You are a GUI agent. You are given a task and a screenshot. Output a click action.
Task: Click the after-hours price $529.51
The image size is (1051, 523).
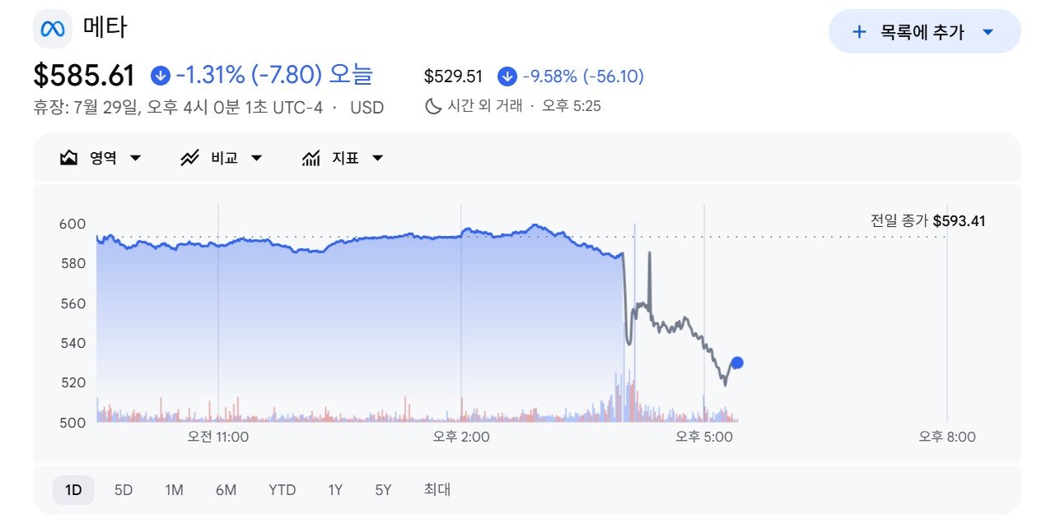point(454,76)
